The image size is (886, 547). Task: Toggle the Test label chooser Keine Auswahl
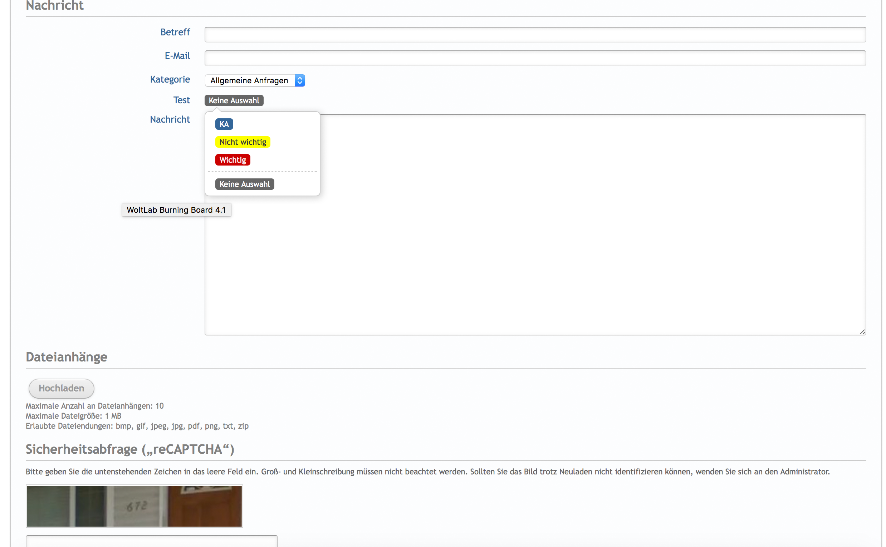[x=234, y=100]
